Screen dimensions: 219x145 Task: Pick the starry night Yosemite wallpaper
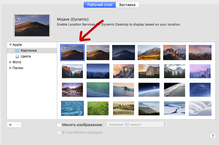tap(98, 71)
